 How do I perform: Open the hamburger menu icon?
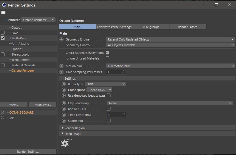[3, 12]
